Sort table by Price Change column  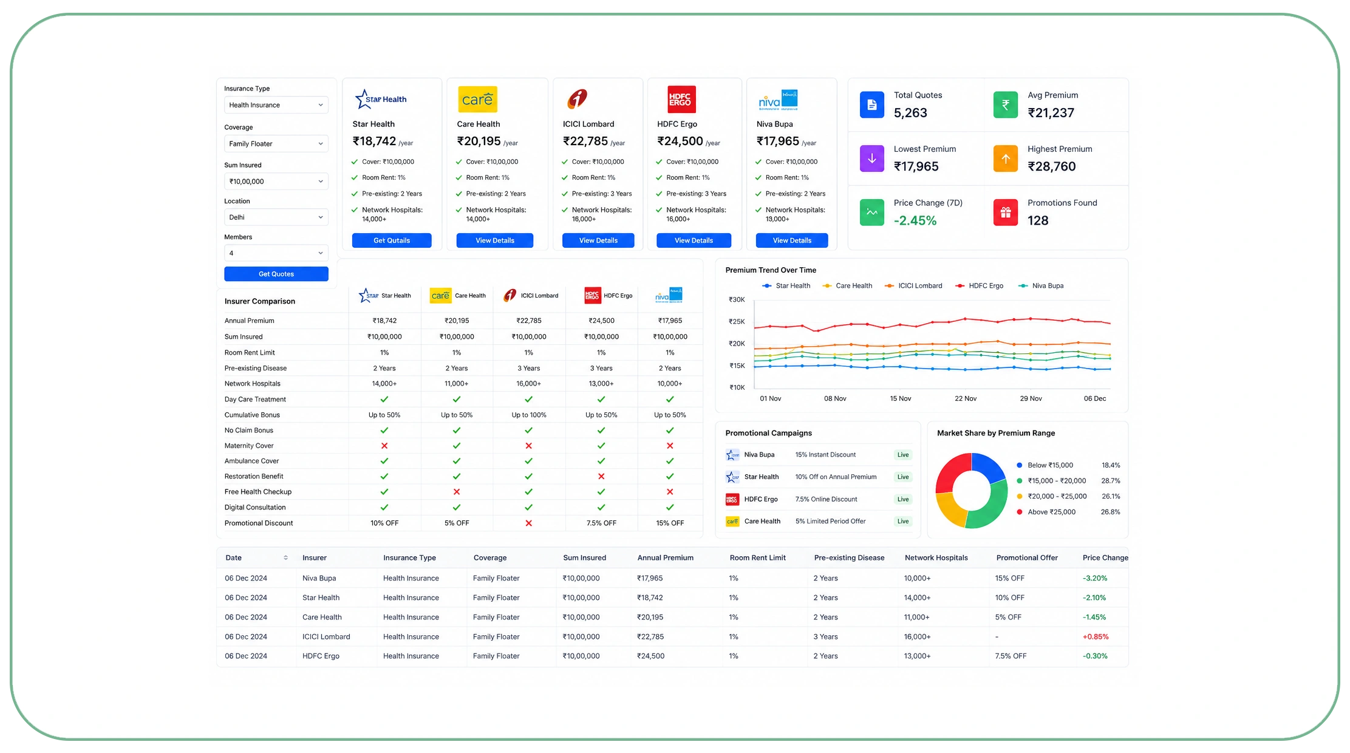(1105, 558)
